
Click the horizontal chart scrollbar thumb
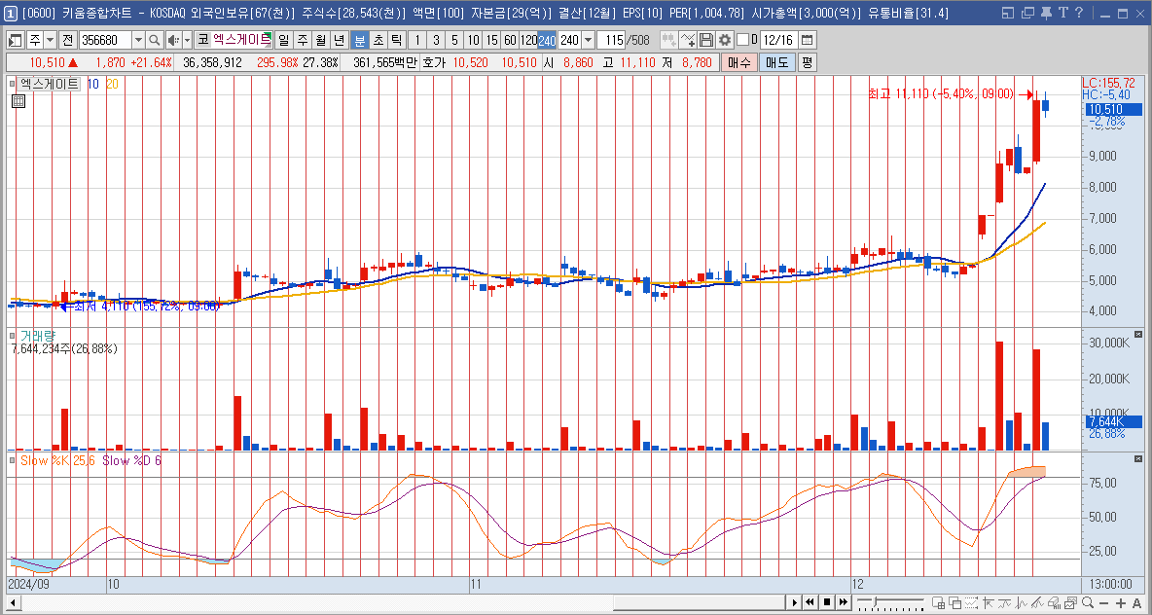698,603
